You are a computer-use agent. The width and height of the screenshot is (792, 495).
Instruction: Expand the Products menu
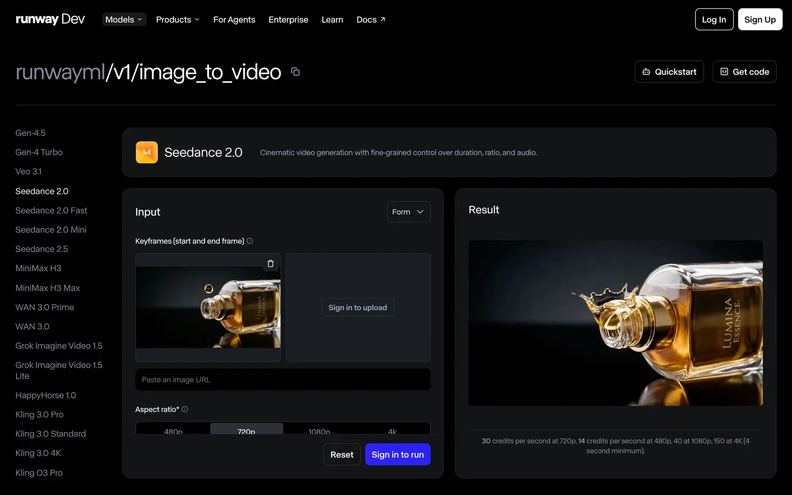coord(178,19)
